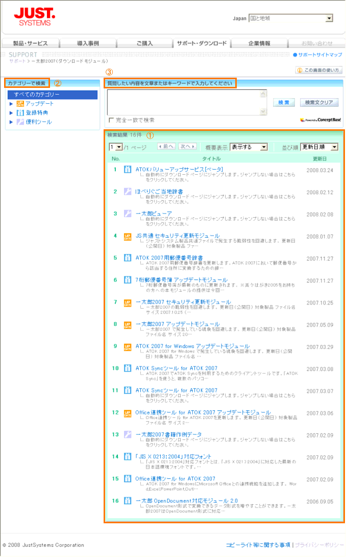The width and height of the screenshot is (347, 557).
Task: Expand the アップデート category arrow
Action: pos(11,104)
